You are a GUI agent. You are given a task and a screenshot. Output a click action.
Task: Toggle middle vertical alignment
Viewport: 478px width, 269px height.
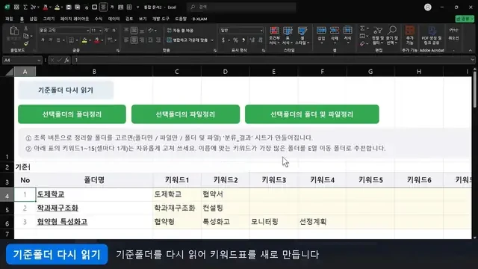coord(134,30)
